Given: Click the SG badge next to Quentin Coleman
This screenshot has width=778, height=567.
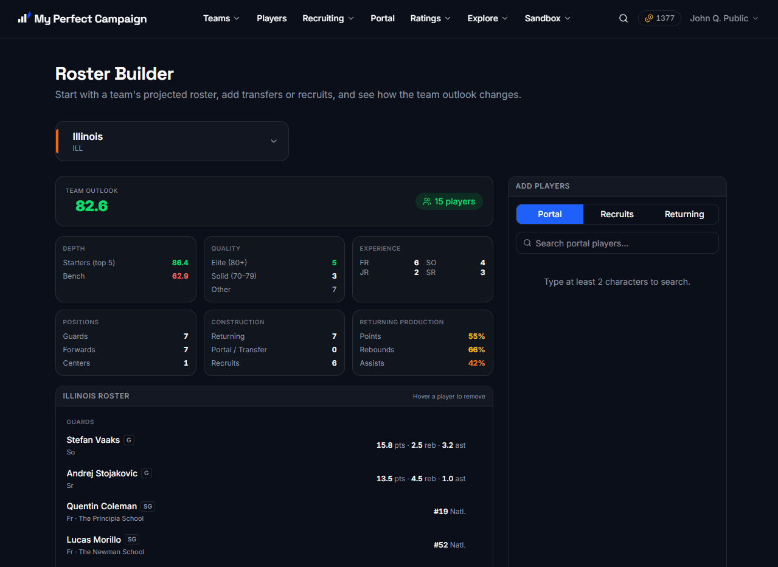Looking at the screenshot, I should tap(148, 506).
